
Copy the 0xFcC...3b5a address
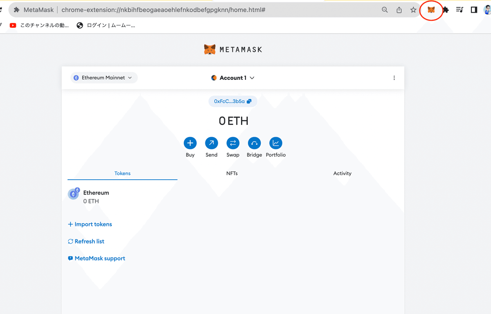(x=233, y=101)
